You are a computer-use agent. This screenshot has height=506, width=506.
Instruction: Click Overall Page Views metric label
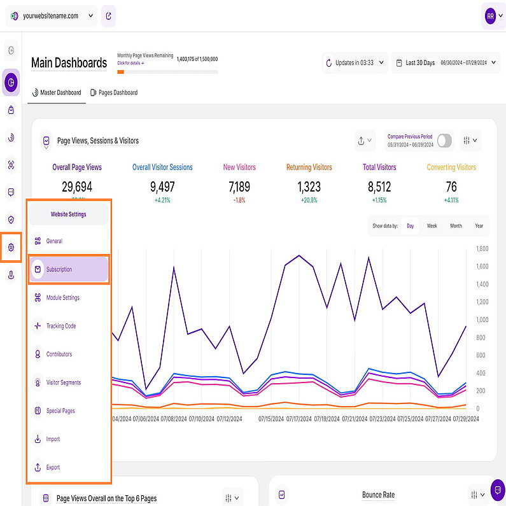point(76,167)
